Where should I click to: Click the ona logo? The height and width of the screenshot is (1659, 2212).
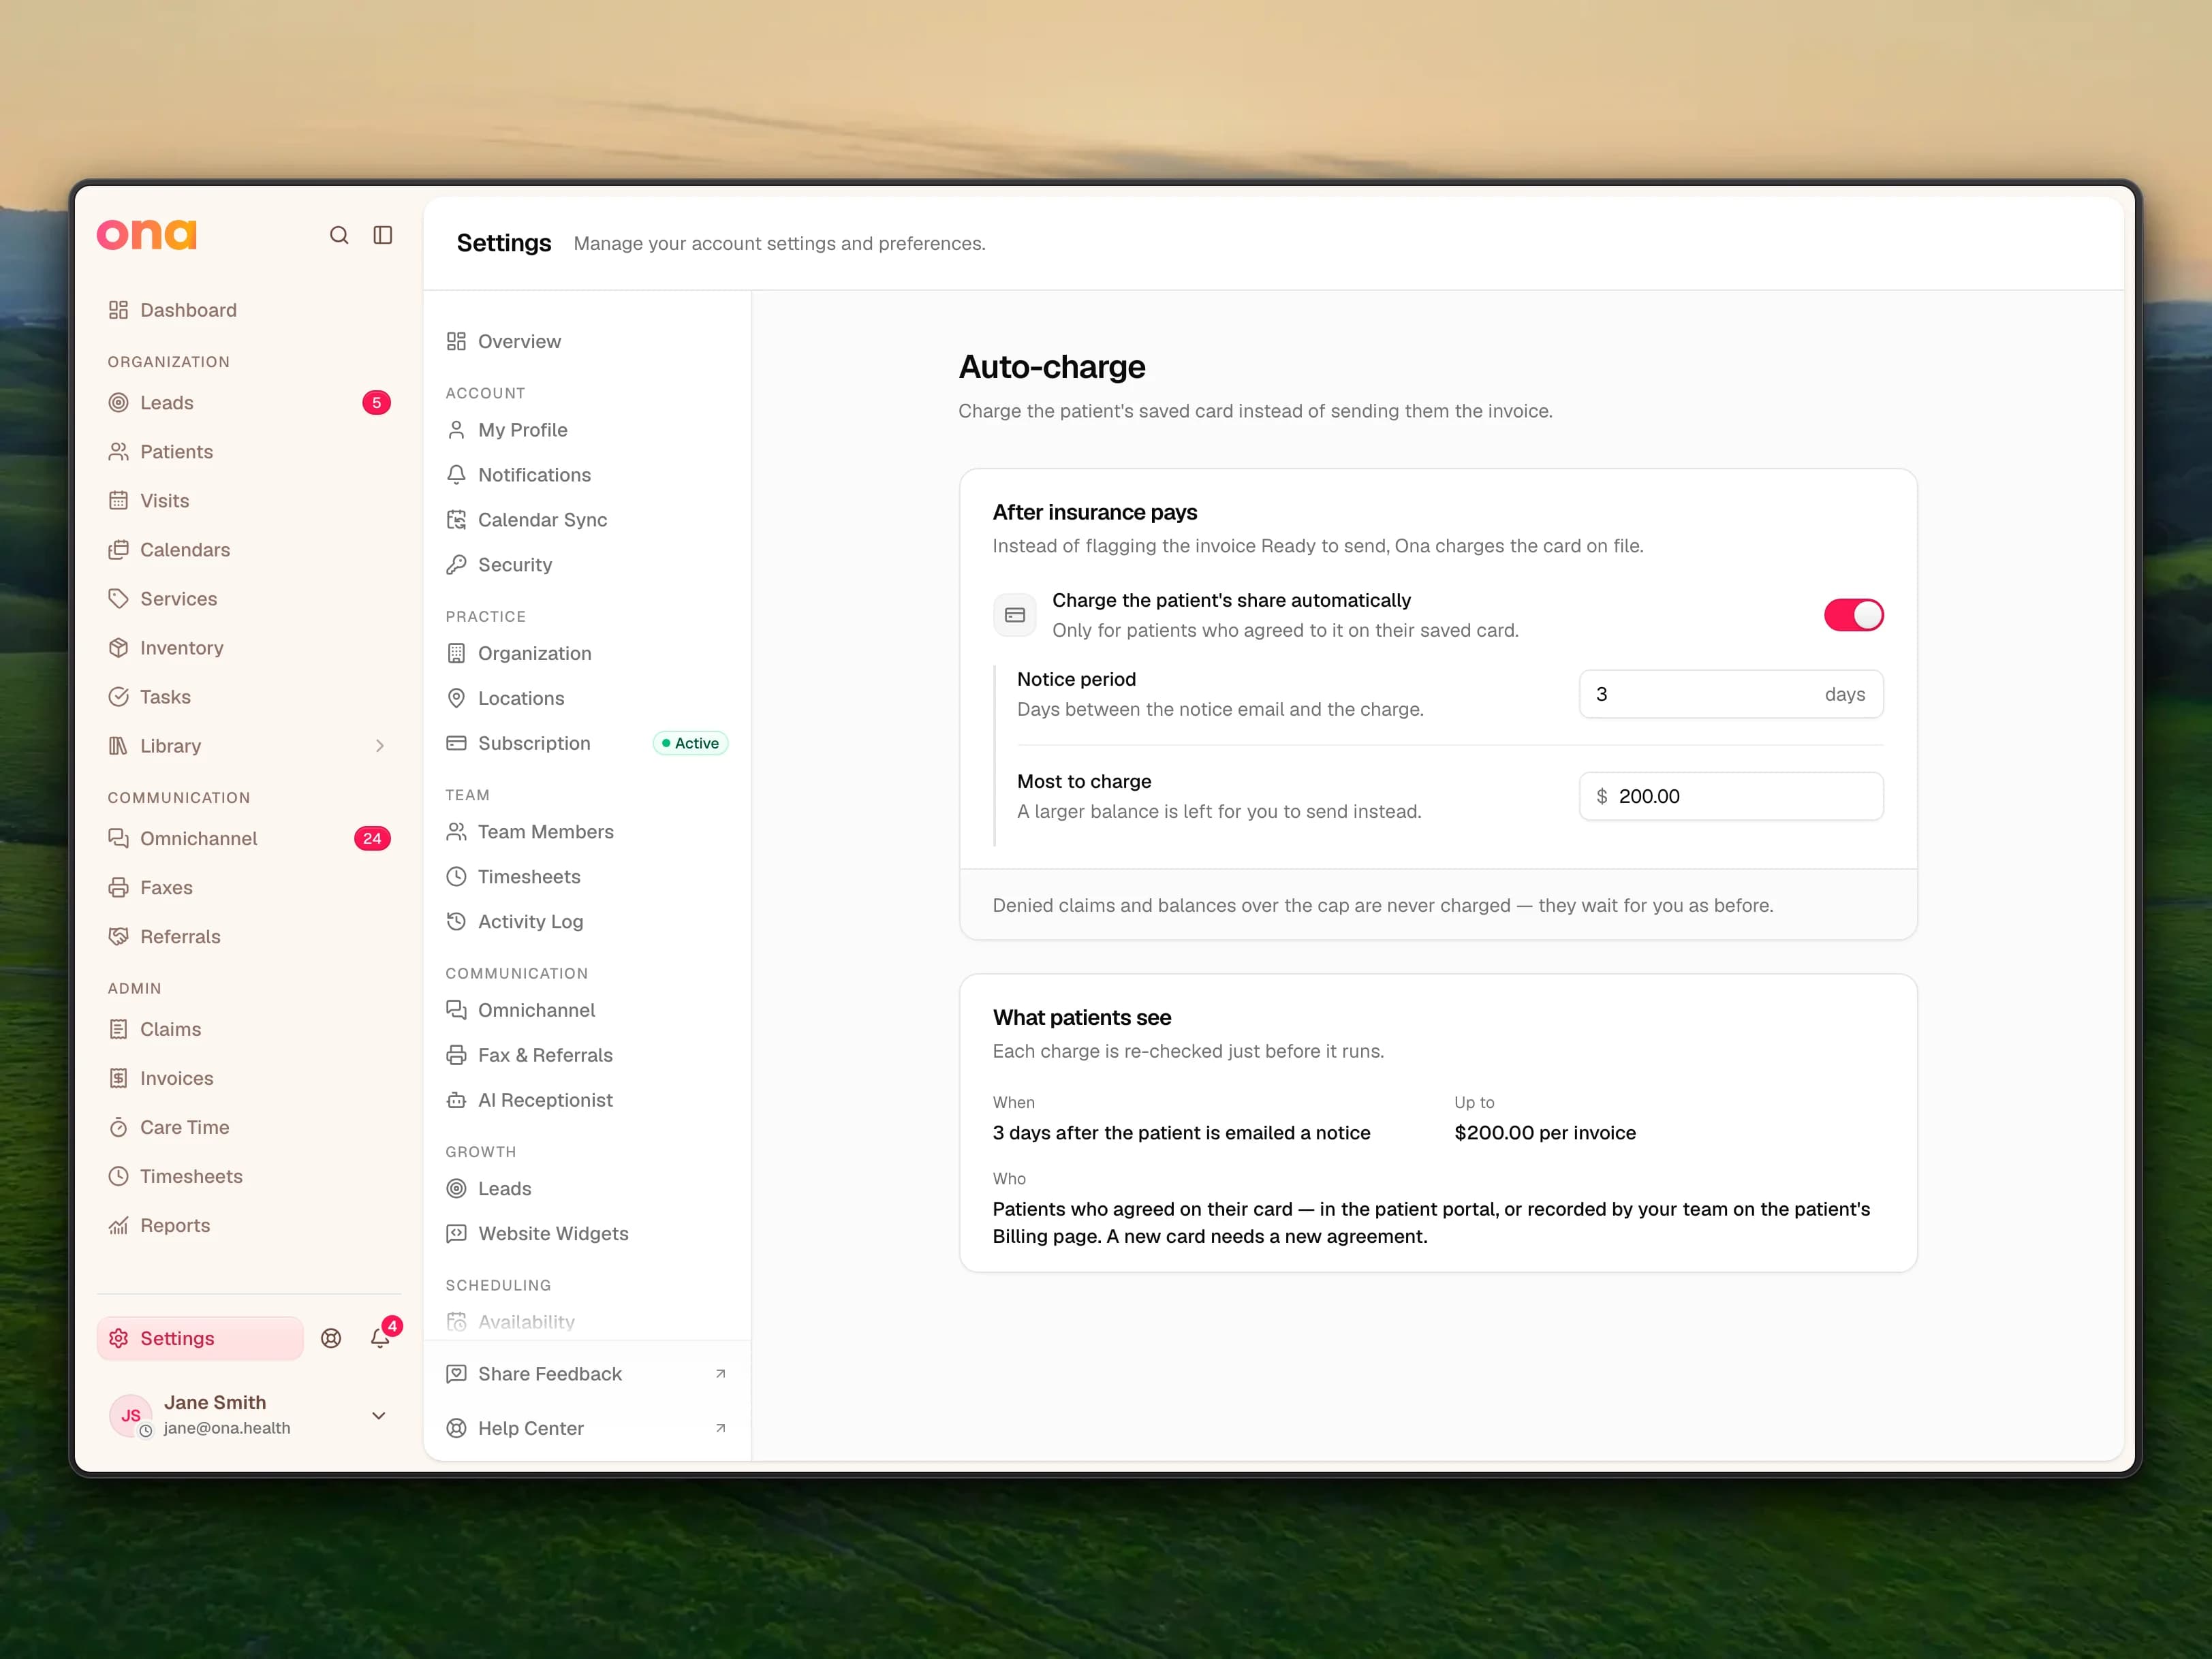147,235
